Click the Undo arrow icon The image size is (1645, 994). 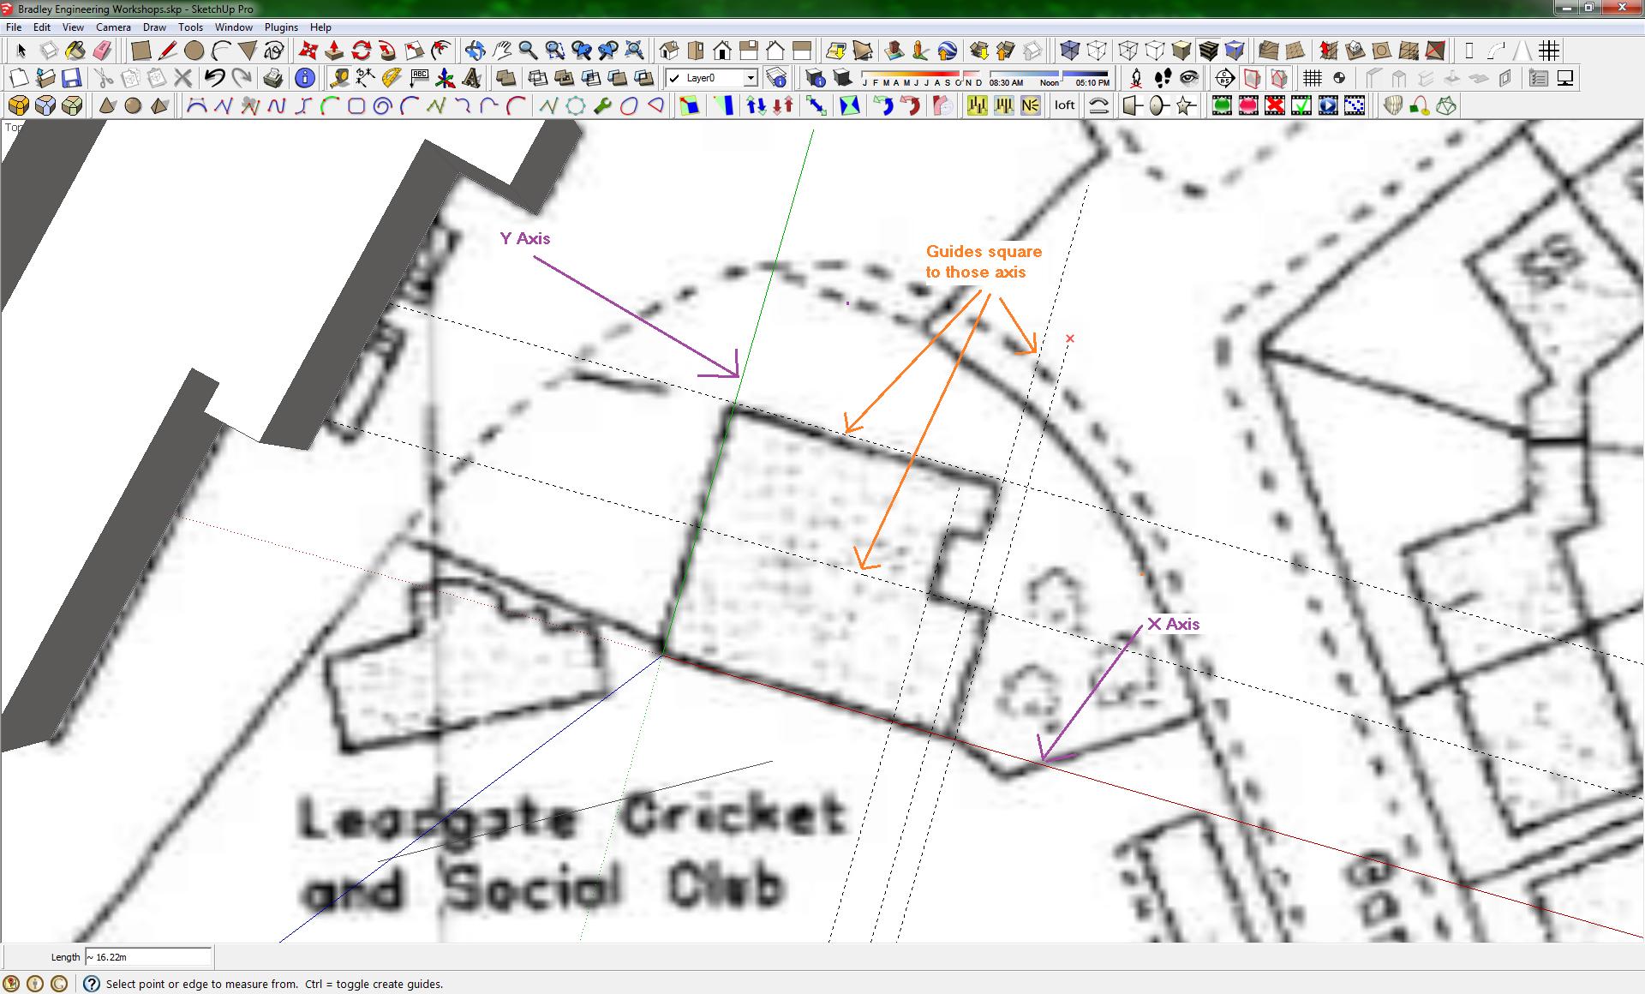click(x=215, y=78)
